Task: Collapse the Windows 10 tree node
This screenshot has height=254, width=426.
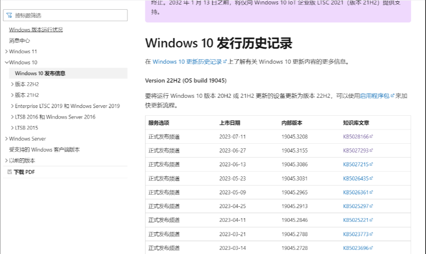Action: [6, 62]
